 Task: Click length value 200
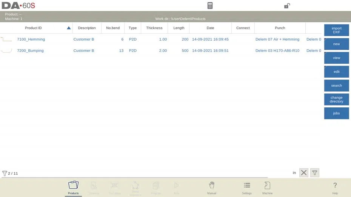(x=185, y=39)
